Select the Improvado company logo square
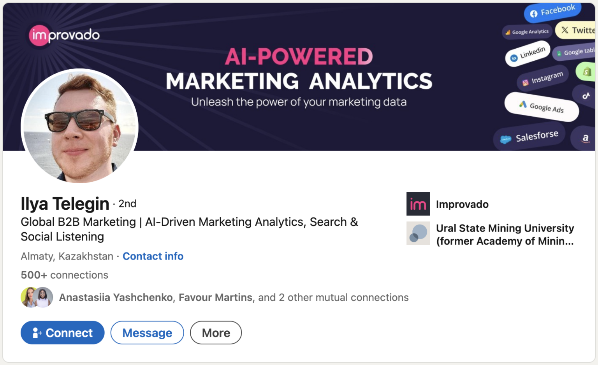Screen dimensions: 598x365 tap(418, 204)
